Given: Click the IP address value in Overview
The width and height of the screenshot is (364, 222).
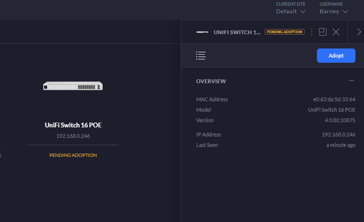Looking at the screenshot, I should [338, 135].
